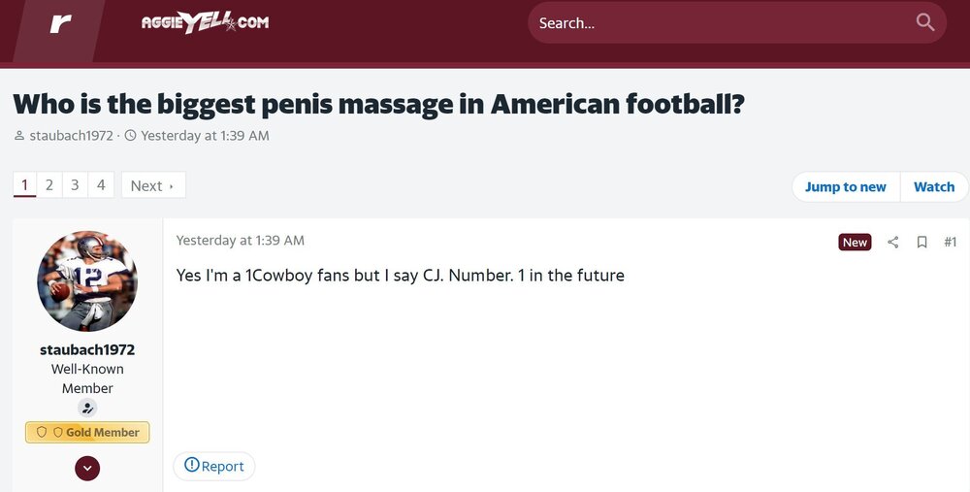Image resolution: width=970 pixels, height=492 pixels.
Task: Share post via the share icon
Action: (893, 242)
